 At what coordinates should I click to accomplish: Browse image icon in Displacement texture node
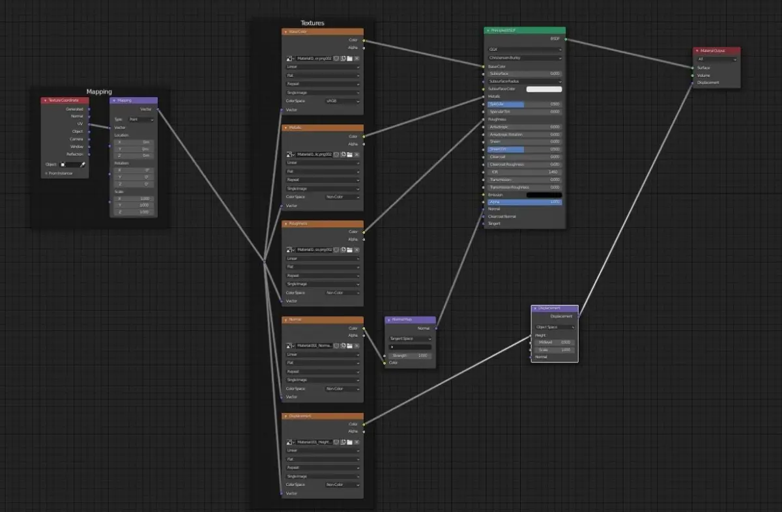tap(289, 442)
